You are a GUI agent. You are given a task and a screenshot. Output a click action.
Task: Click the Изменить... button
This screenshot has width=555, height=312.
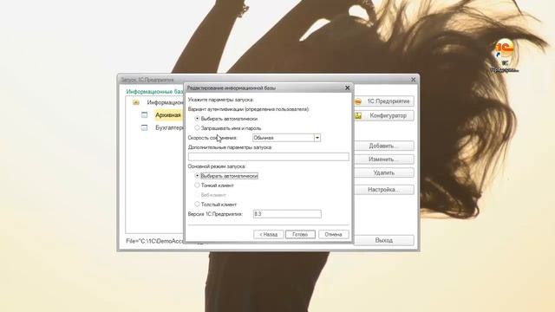point(384,159)
